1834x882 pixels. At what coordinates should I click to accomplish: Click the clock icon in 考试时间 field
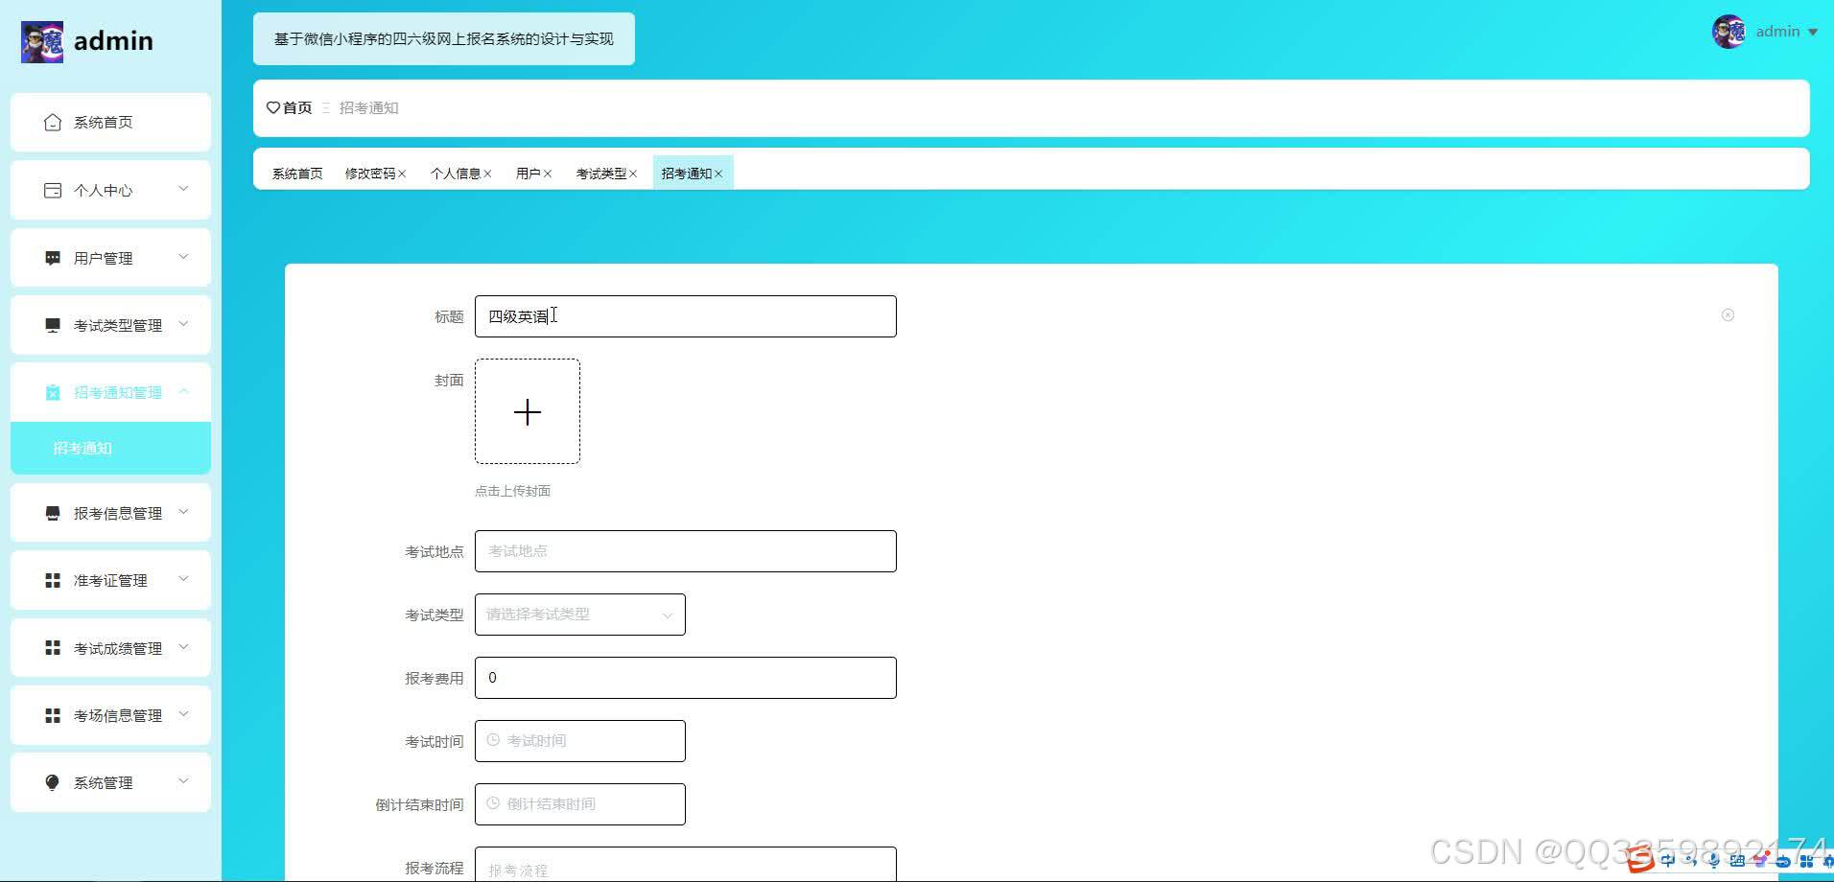[493, 740]
